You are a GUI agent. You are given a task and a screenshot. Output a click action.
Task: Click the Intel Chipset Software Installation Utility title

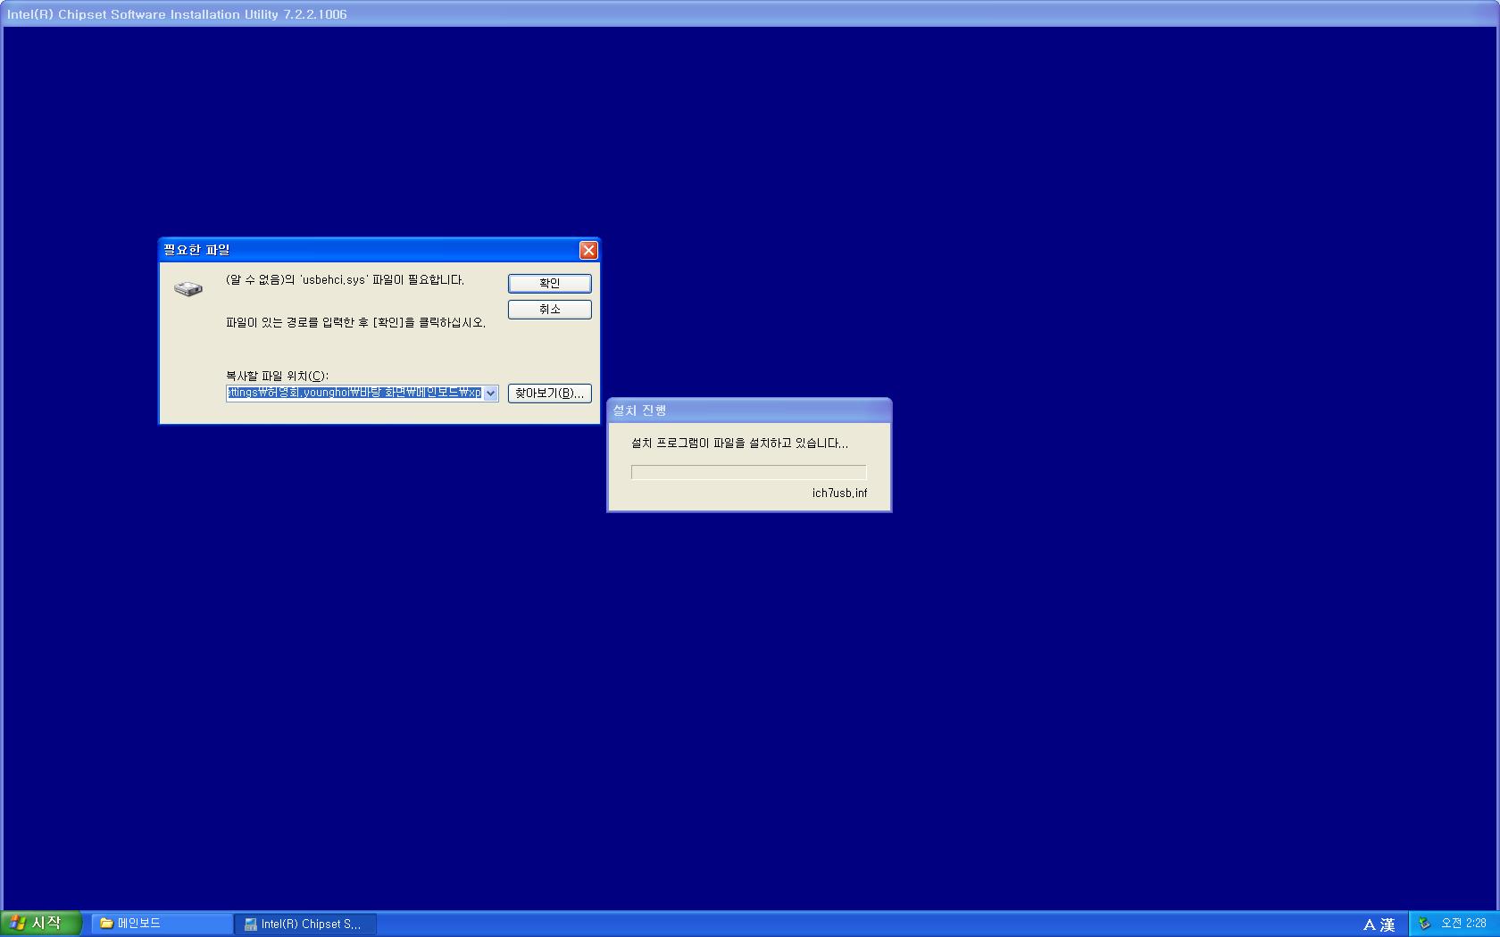(177, 14)
